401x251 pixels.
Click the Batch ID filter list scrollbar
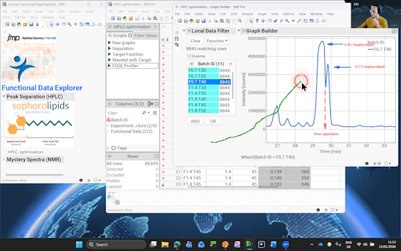pos(233,84)
